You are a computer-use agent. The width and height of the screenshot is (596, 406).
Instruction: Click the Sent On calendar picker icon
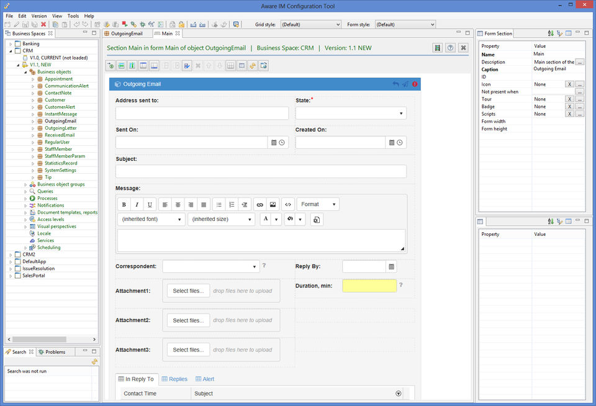point(273,143)
